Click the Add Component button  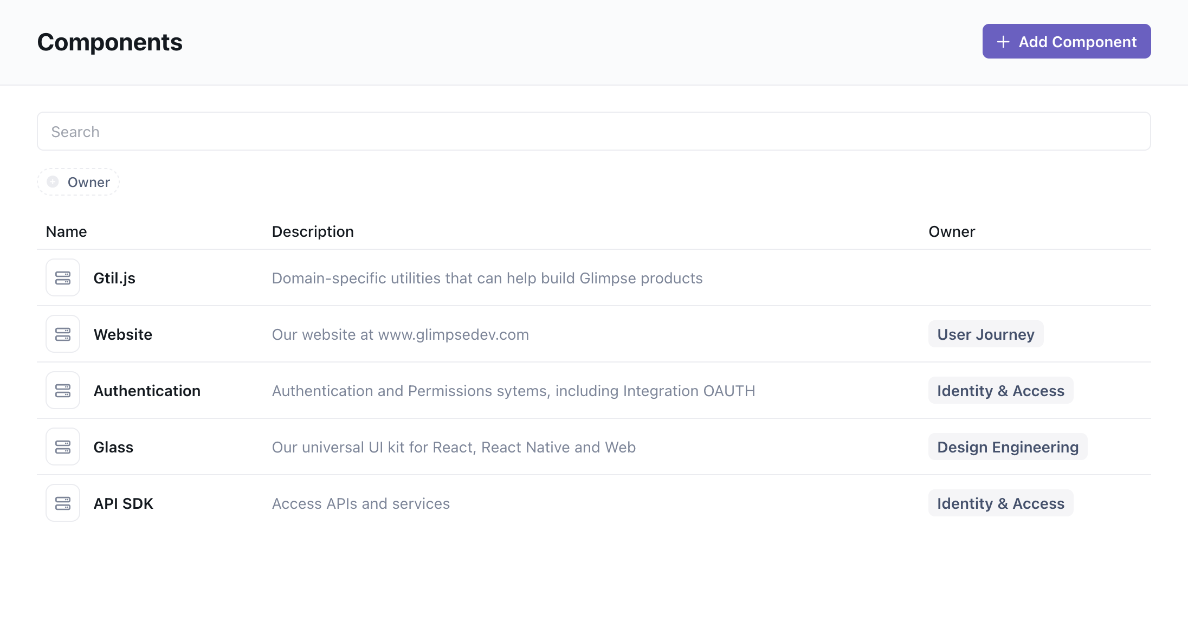point(1066,42)
